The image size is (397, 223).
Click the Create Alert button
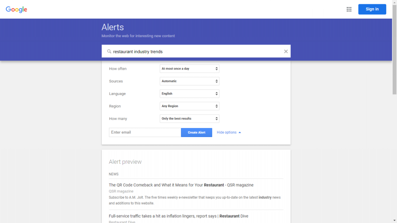point(197,132)
